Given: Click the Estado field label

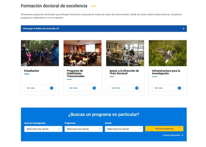Looking at the screenshot, I should click(x=108, y=123).
